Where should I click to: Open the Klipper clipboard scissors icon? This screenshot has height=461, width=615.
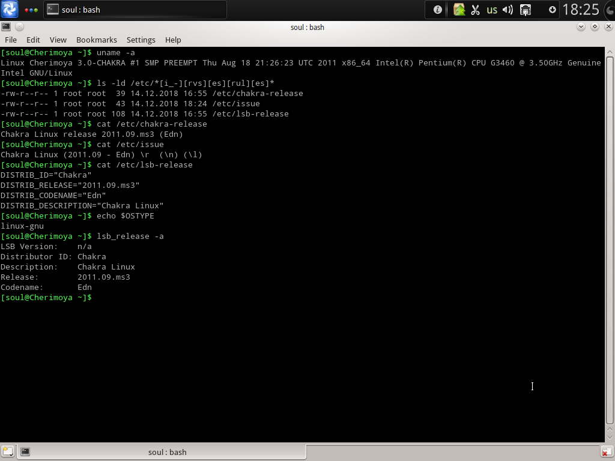(476, 10)
